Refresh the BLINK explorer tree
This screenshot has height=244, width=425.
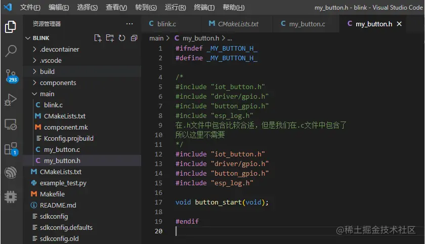pyautogui.click(x=122, y=38)
